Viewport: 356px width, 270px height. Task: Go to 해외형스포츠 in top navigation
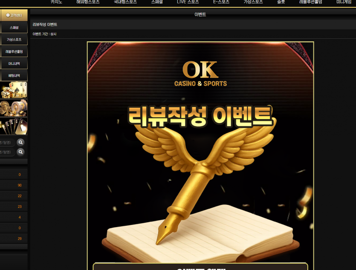coord(88,2)
